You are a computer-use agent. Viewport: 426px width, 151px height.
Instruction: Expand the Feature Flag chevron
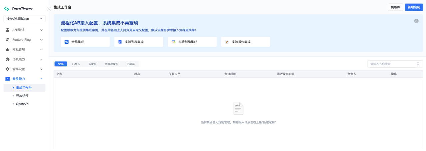tap(41, 40)
